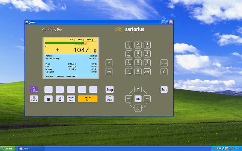The width and height of the screenshot is (242, 151).
Task: Click the Fn function key
Action: tap(109, 63)
